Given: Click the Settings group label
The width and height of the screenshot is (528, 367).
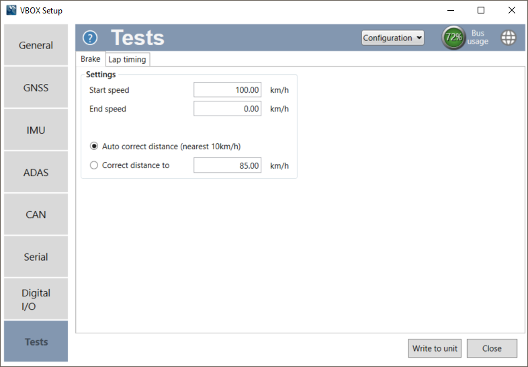Looking at the screenshot, I should click(101, 75).
